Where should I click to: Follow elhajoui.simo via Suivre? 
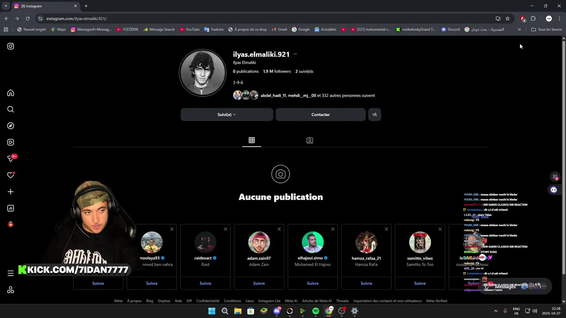pyautogui.click(x=313, y=283)
